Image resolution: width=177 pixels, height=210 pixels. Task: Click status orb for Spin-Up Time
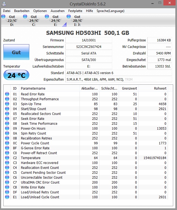point(7,104)
